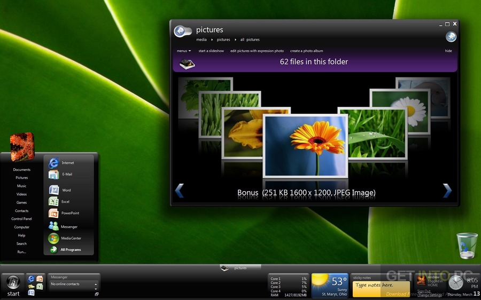Screen dimensions: 481x300
Task: Select create a photo album
Action: [x=306, y=51]
